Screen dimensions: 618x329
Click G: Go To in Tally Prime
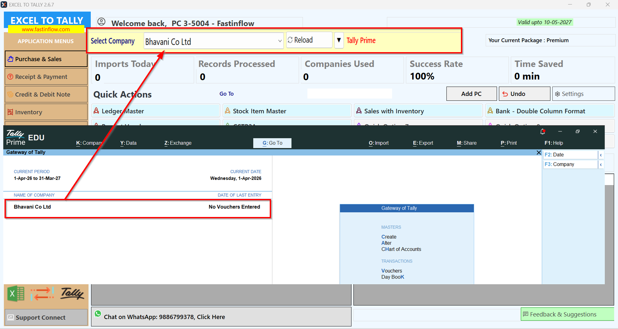(272, 143)
